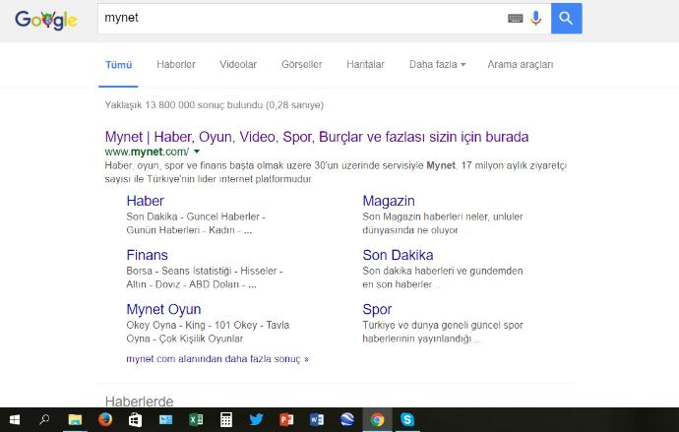Switch to Görseller tab
679x432 pixels.
click(302, 65)
